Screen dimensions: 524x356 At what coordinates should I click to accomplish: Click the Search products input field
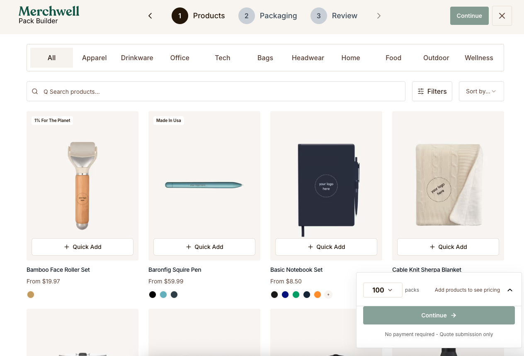[216, 91]
